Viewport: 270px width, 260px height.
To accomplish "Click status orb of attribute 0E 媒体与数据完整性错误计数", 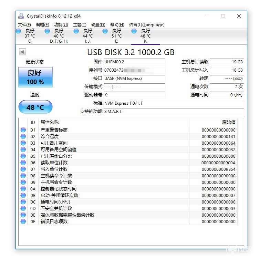I will point(23,215).
